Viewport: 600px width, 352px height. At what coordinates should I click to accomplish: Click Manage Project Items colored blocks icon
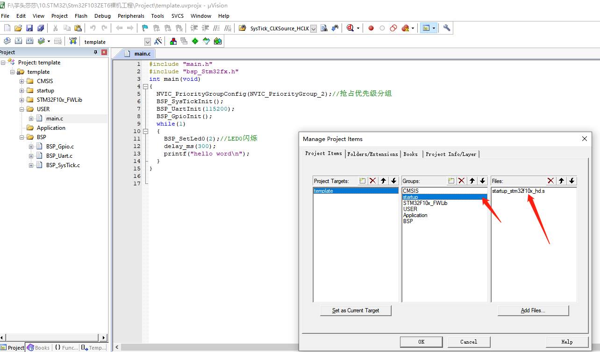pyautogui.click(x=173, y=41)
